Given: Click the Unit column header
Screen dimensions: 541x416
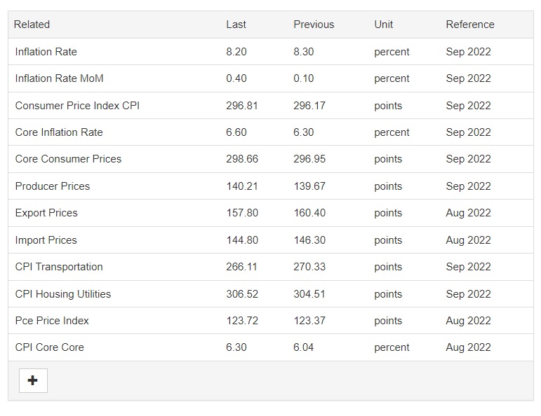Looking at the screenshot, I should click(x=384, y=25).
